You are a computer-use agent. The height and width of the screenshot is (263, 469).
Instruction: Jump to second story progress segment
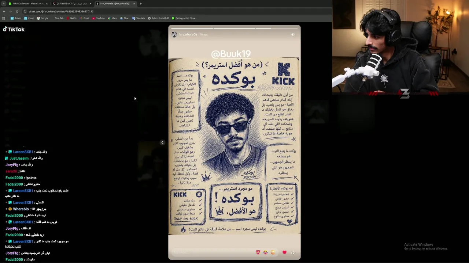[234, 28]
